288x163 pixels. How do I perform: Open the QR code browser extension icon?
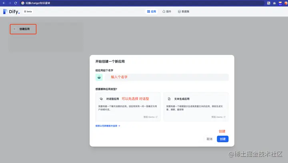tap(268, 3)
